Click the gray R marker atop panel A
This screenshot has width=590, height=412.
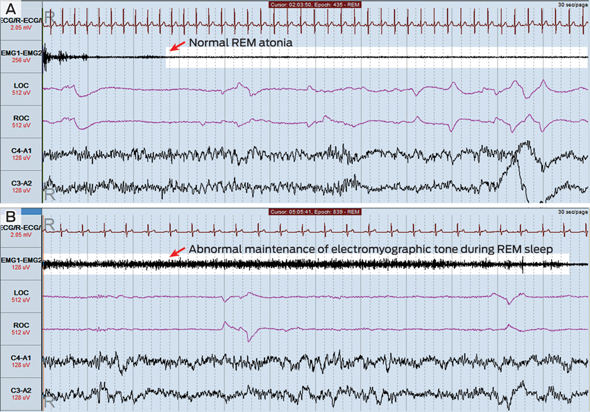coord(49,15)
